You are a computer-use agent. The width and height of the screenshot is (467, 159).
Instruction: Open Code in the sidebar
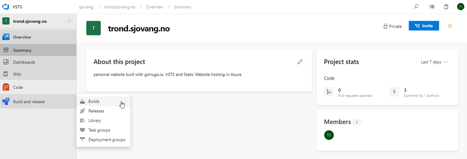[38, 87]
